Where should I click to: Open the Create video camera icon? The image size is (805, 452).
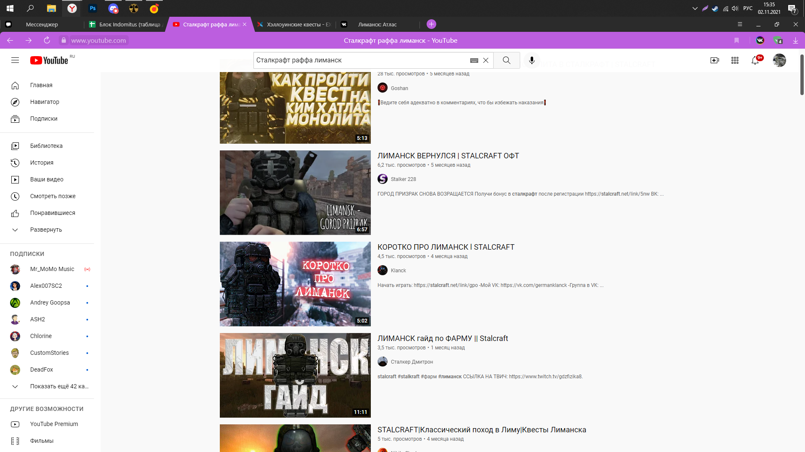coord(715,60)
